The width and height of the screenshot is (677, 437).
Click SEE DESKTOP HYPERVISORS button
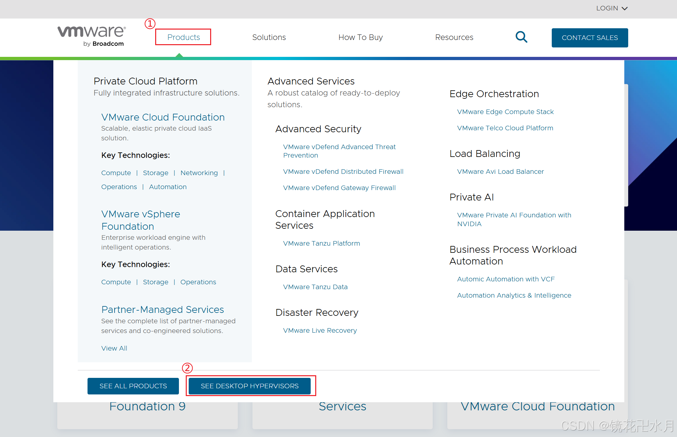250,386
